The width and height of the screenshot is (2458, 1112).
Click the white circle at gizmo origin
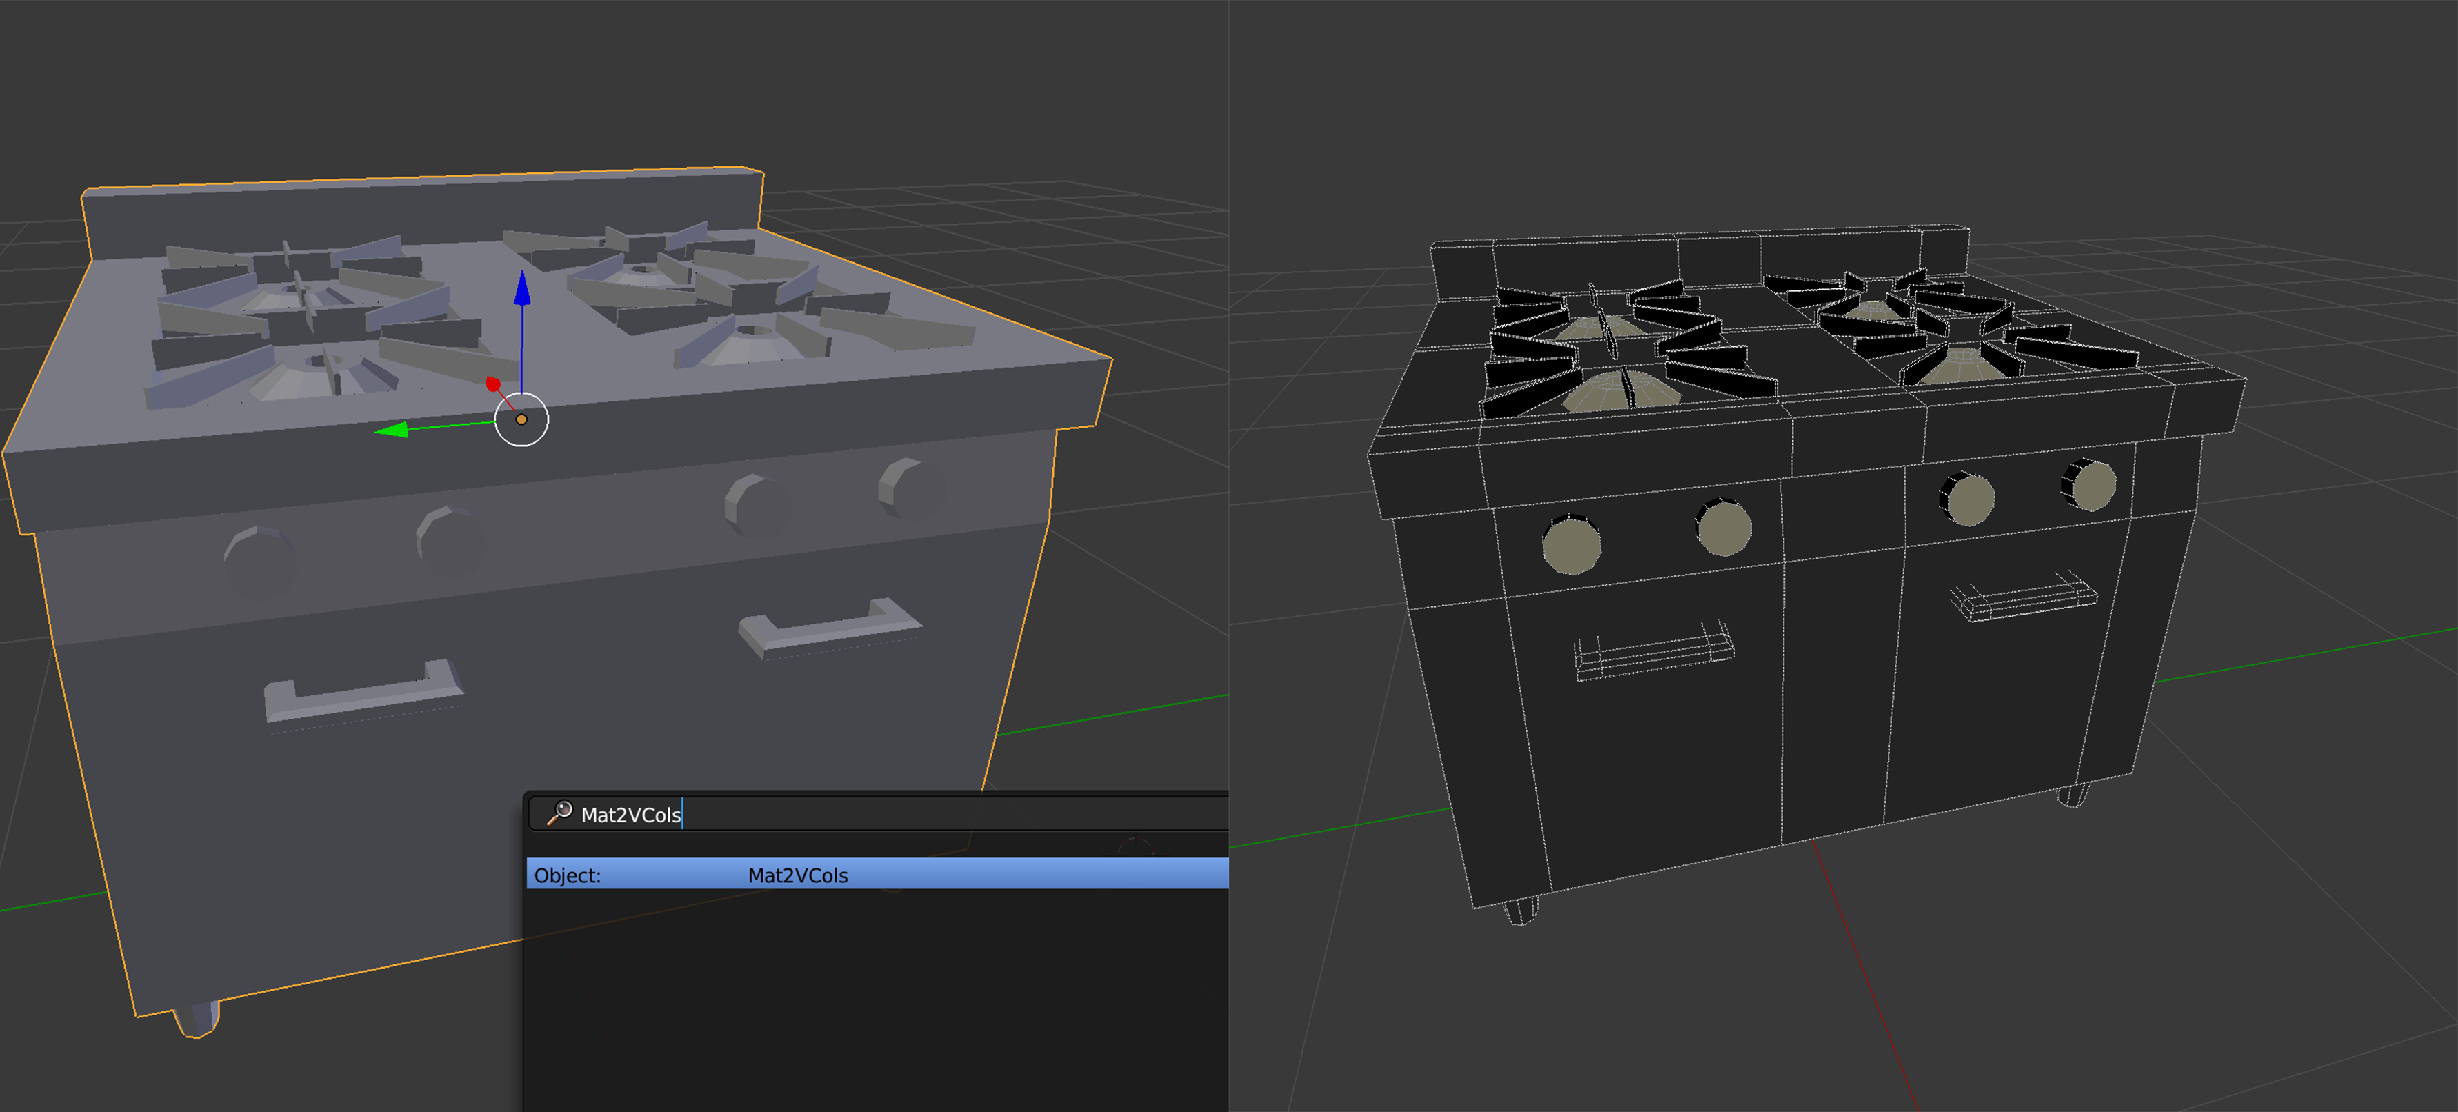[x=521, y=419]
